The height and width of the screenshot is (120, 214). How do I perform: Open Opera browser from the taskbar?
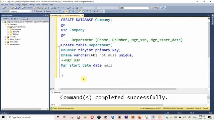92,117
